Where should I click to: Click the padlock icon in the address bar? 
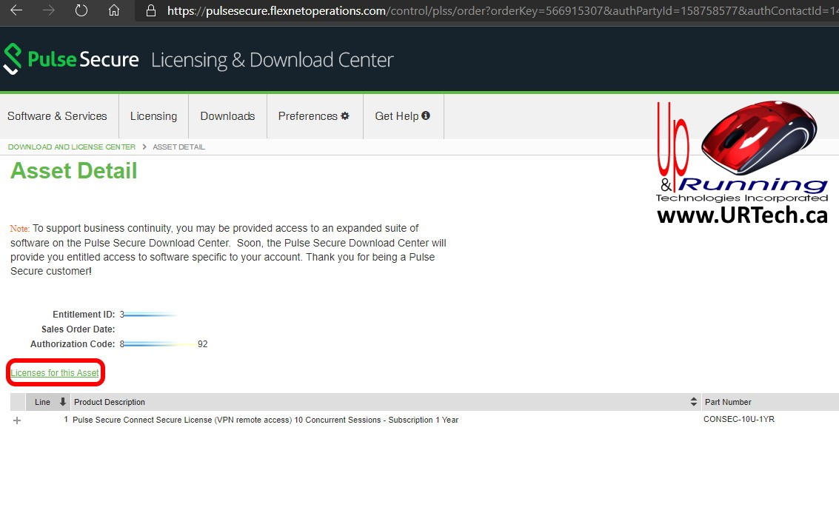(x=150, y=10)
